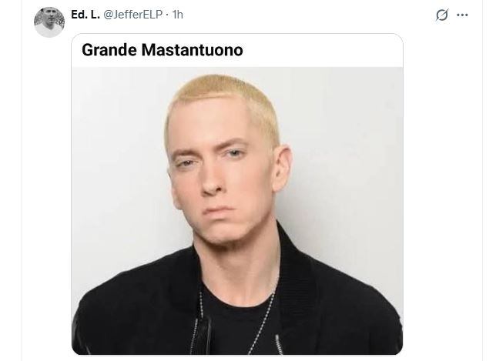The height and width of the screenshot is (361, 496).
Task: Open the @JefferELP handle link
Action: [x=132, y=15]
